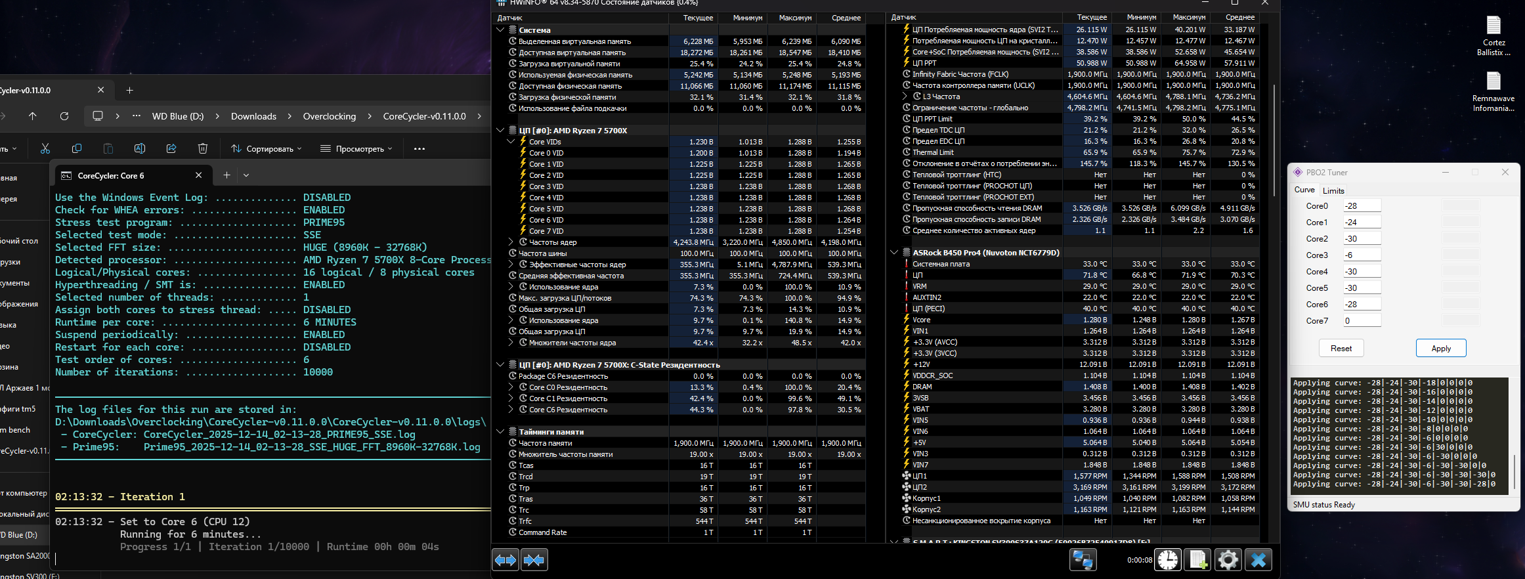Click the Core3 curve value field
The image size is (1525, 579).
[x=1362, y=255]
